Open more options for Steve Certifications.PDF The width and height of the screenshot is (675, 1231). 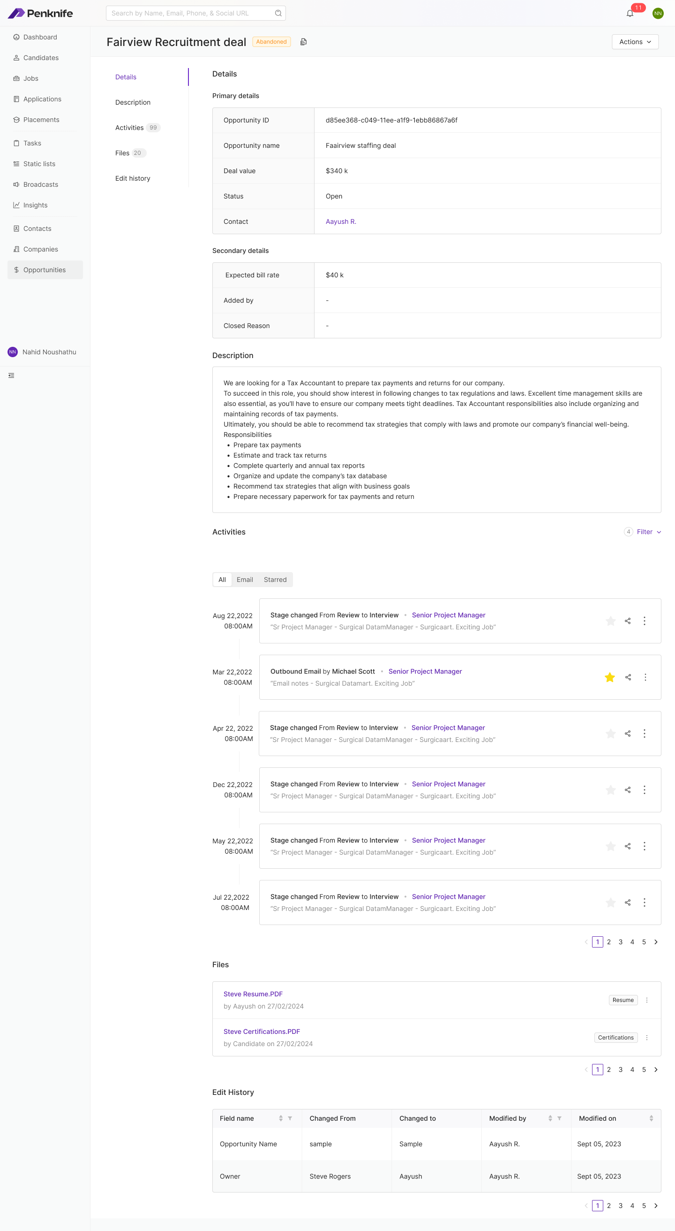(x=647, y=1038)
